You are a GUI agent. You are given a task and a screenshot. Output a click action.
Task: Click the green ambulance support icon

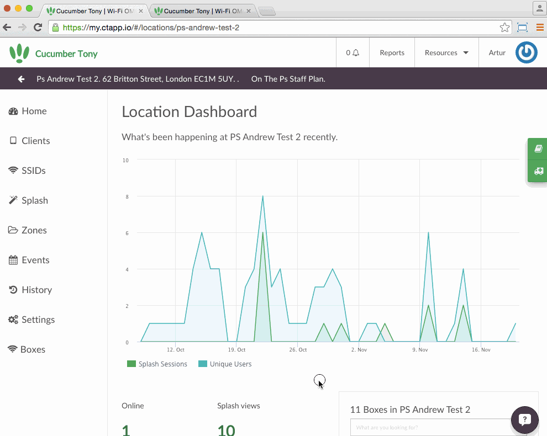click(x=538, y=171)
